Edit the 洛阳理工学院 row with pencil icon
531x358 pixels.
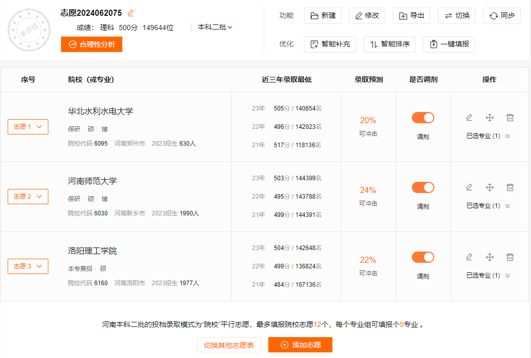(469, 257)
